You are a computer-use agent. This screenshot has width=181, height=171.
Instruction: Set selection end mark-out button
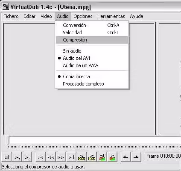point(136,157)
